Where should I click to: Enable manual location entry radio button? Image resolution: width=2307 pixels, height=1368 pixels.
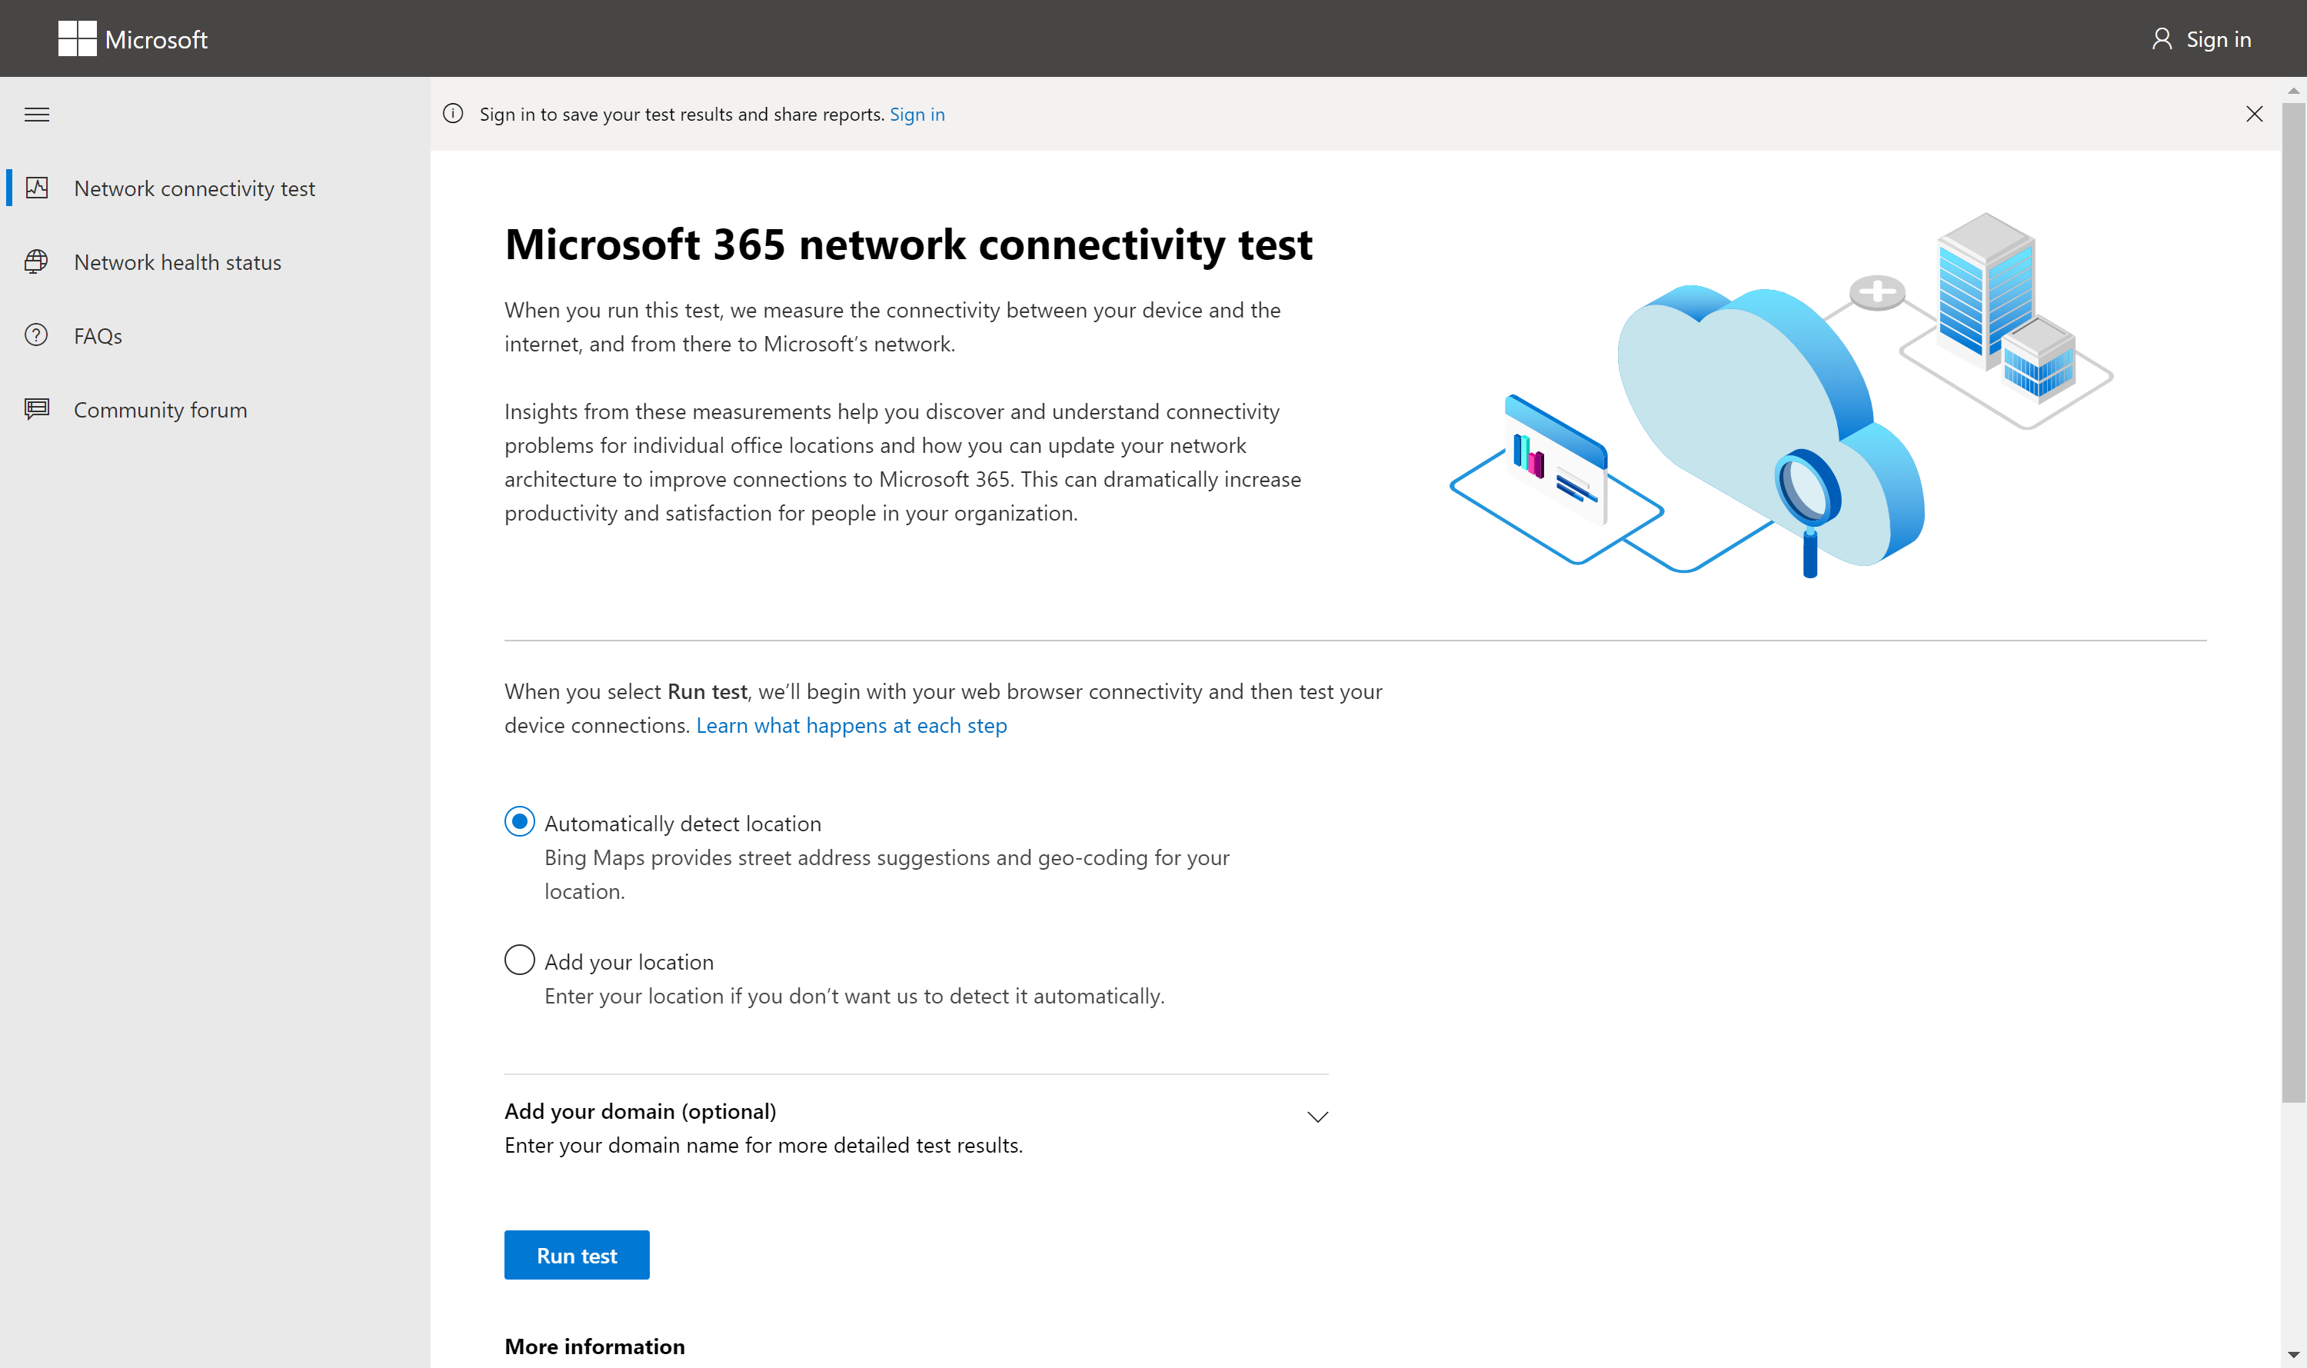(x=519, y=959)
